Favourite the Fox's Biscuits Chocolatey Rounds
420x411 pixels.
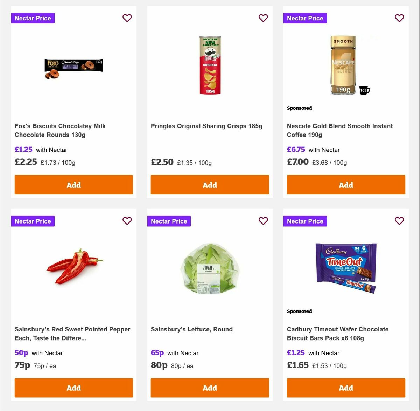(127, 18)
